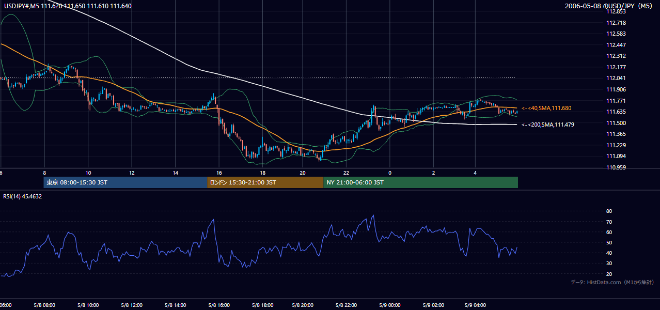660x310 pixels.
Task: Click the 5/9 04:00 time axis label
Action: click(x=475, y=305)
